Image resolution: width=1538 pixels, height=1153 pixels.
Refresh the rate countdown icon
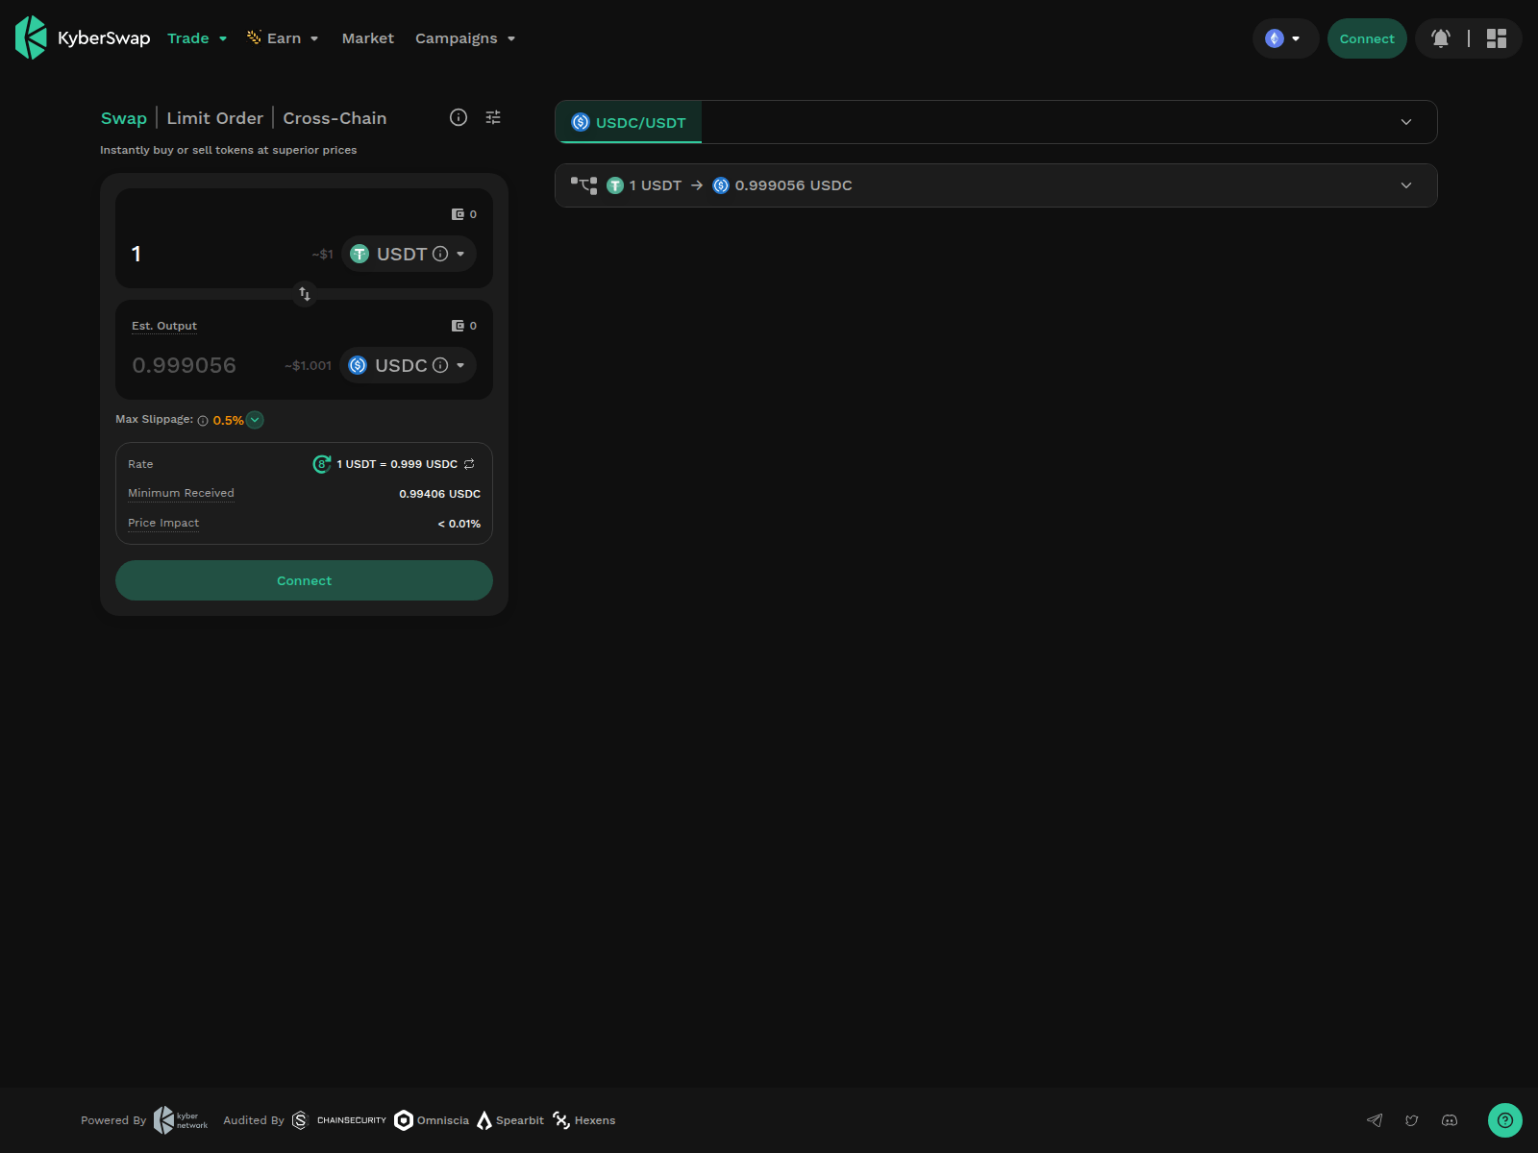tap(322, 464)
